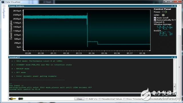Open the vertical Configuration tab
The height and width of the screenshot is (103, 183).
point(4,13)
